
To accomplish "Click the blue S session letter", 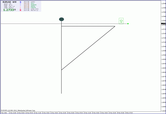I will (20, 2).
